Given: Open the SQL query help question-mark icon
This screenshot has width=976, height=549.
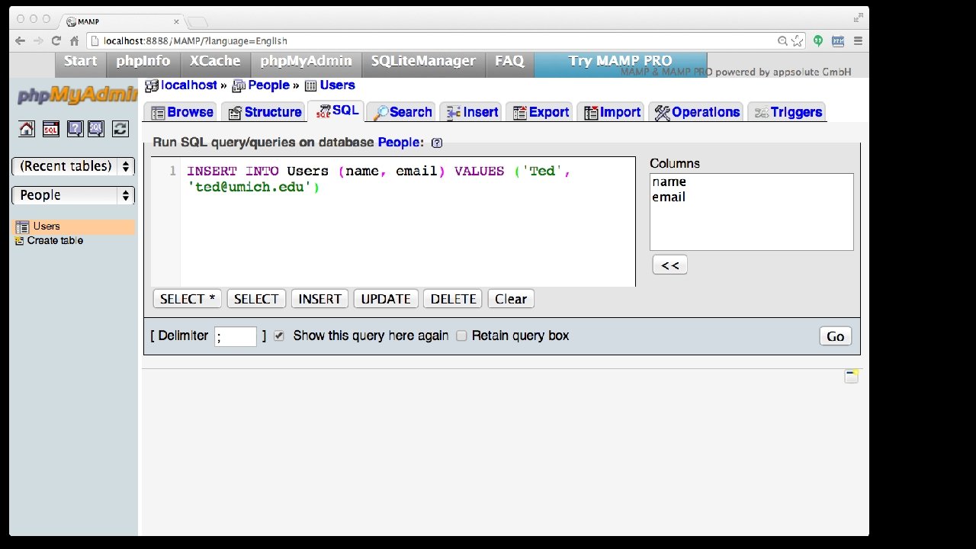Looking at the screenshot, I should (437, 143).
